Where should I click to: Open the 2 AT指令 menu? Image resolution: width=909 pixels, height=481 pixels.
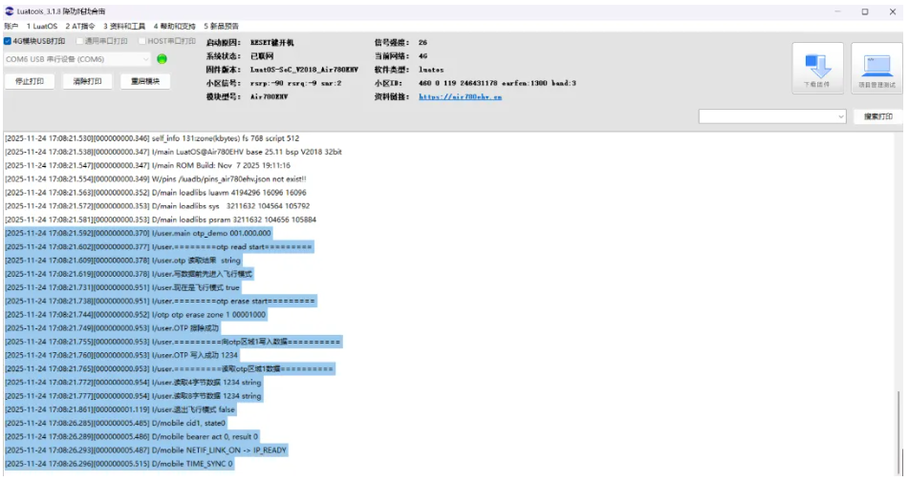[x=80, y=26]
